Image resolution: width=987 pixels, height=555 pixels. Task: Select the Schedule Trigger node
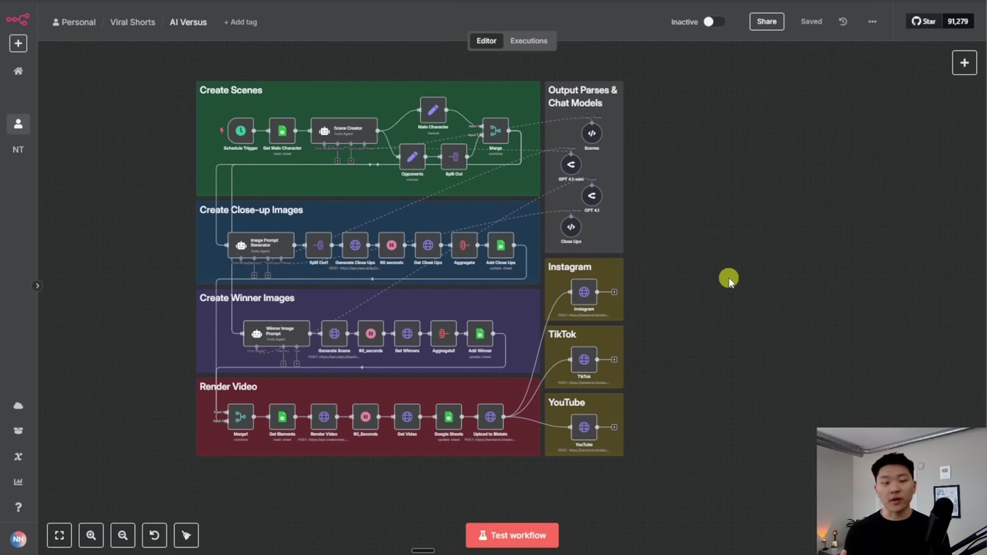point(240,131)
